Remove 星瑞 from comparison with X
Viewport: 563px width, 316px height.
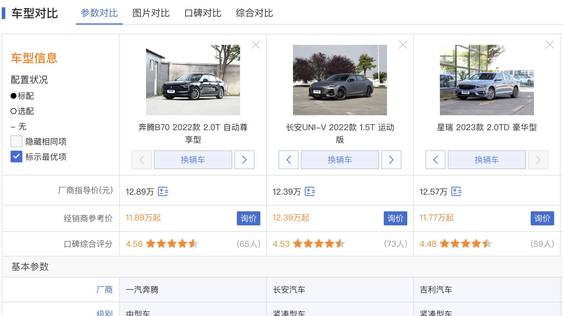550,45
